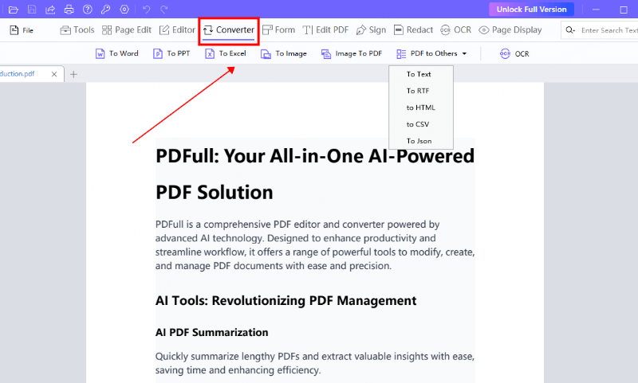Choose to HTML from dropdown list
Image resolution: width=638 pixels, height=383 pixels.
(x=420, y=107)
